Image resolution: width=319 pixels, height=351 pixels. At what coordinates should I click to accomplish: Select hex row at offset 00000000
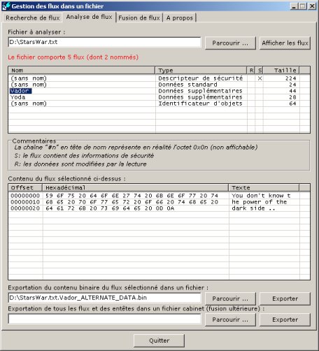(x=159, y=196)
